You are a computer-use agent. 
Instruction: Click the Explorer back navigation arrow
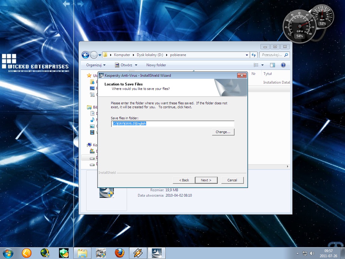(86, 55)
